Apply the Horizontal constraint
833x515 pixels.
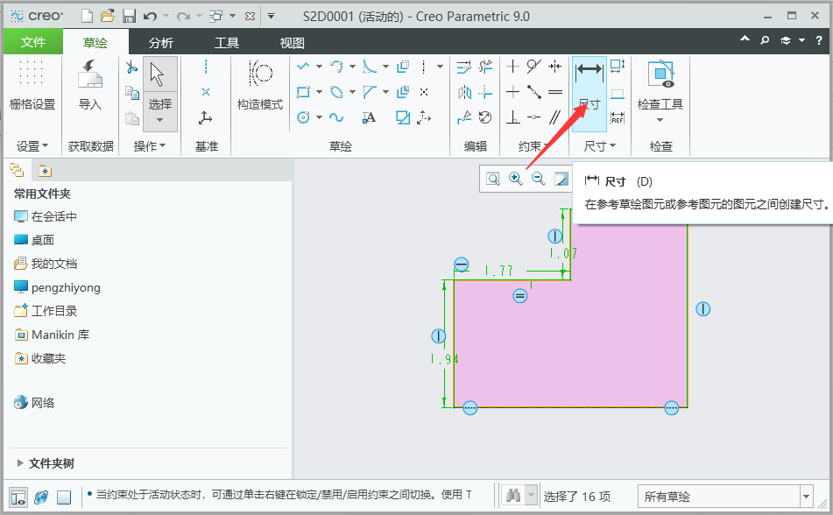click(x=512, y=92)
